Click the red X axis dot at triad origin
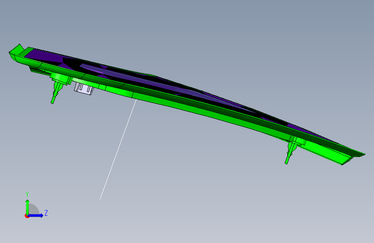This screenshot has height=243, width=374. pyautogui.click(x=26, y=216)
